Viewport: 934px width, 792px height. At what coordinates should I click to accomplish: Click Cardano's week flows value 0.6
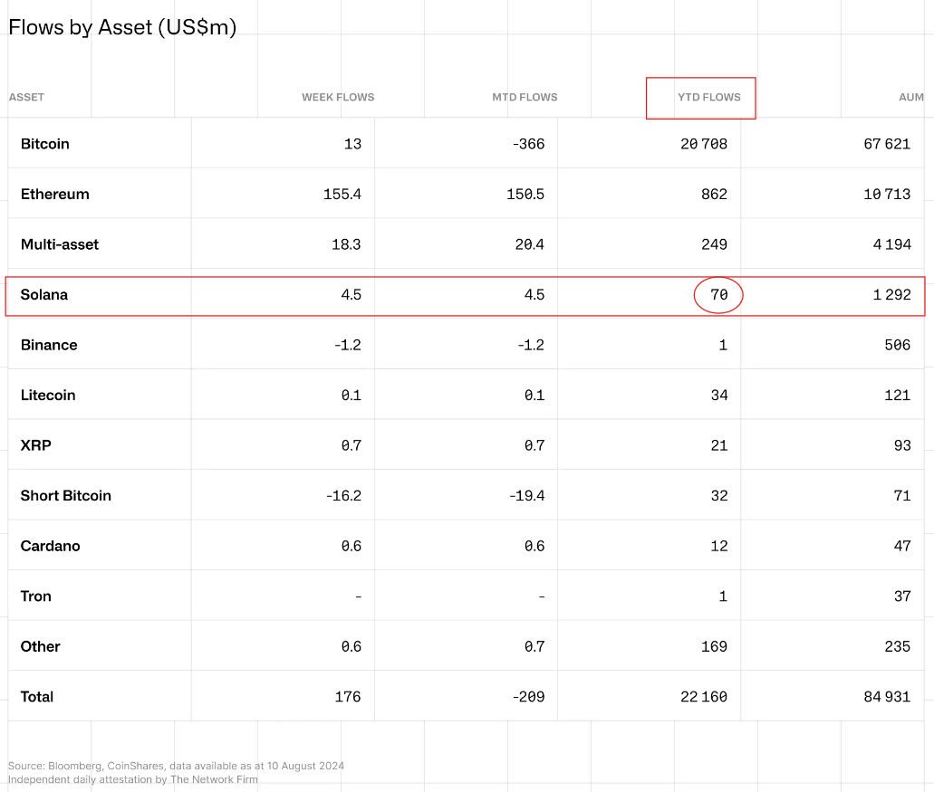(x=351, y=546)
